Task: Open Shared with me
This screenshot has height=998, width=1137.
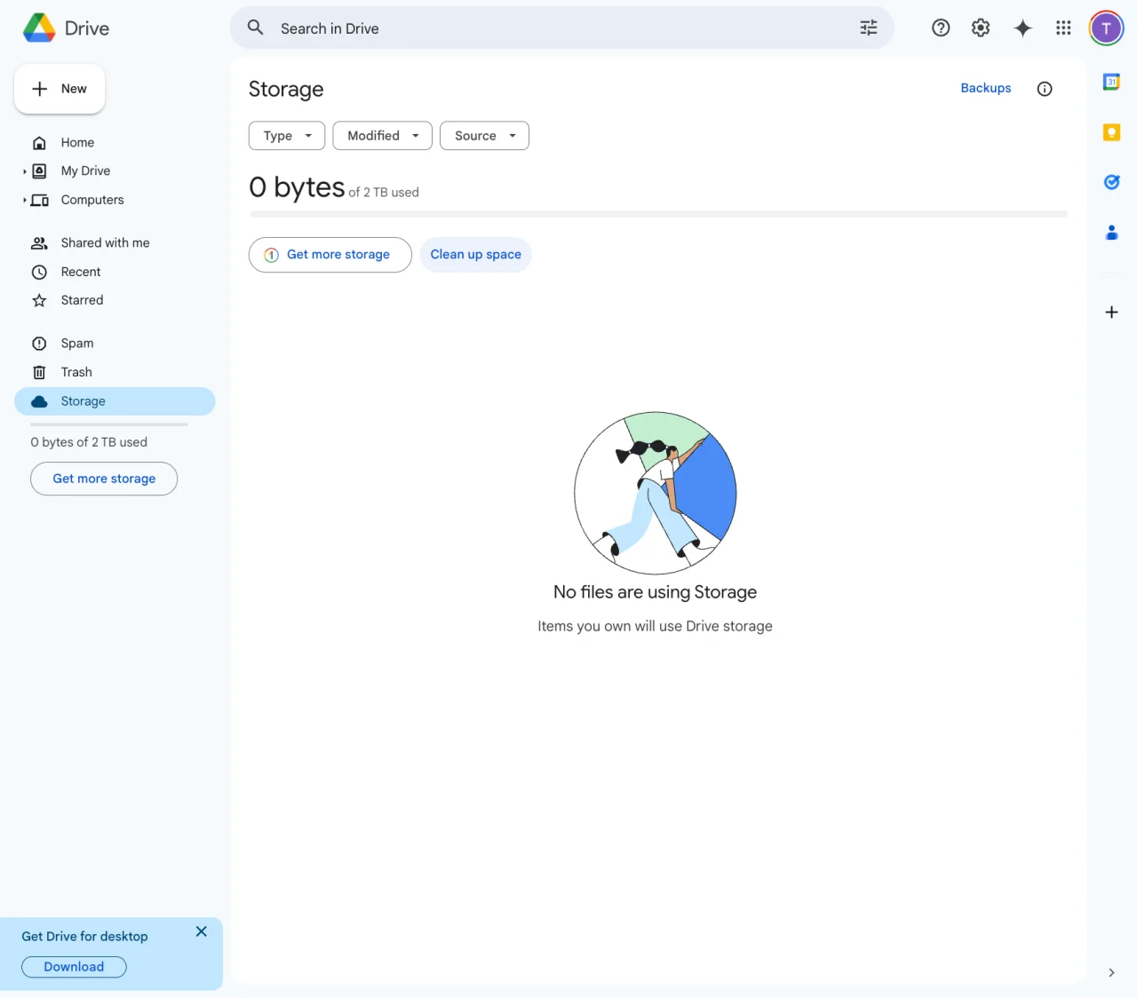Action: click(115, 242)
